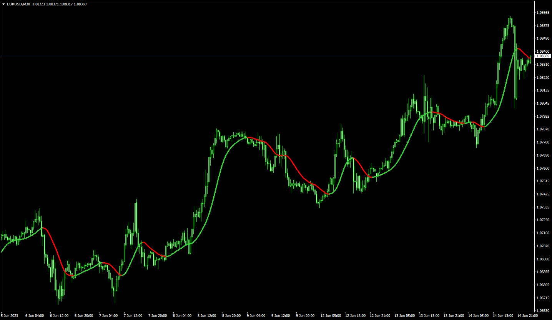Click the open value 1.08323 in header

pos(39,4)
